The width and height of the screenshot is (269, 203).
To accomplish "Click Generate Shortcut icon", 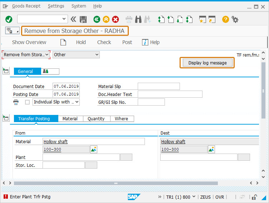I will click(x=212, y=19).
